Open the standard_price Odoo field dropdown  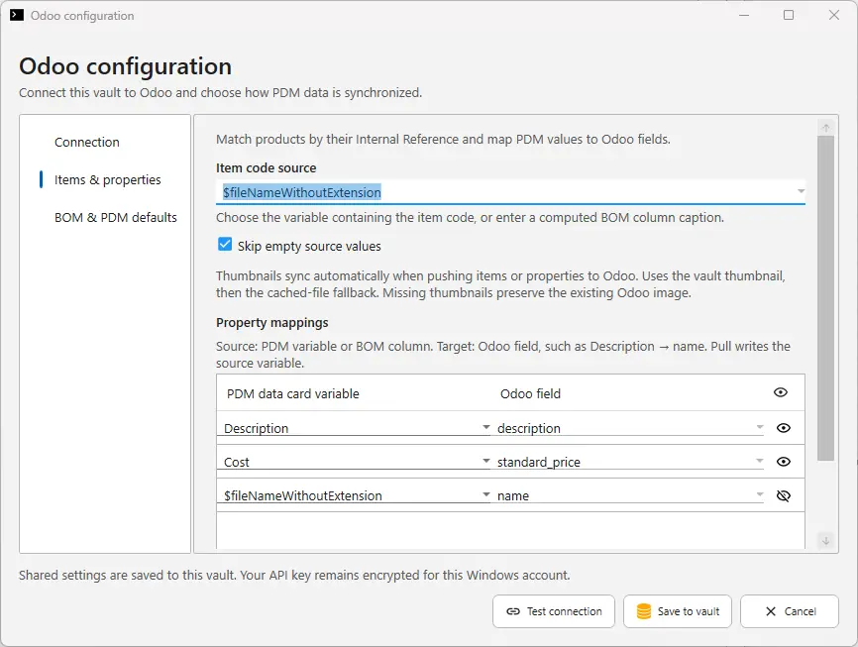(x=760, y=461)
